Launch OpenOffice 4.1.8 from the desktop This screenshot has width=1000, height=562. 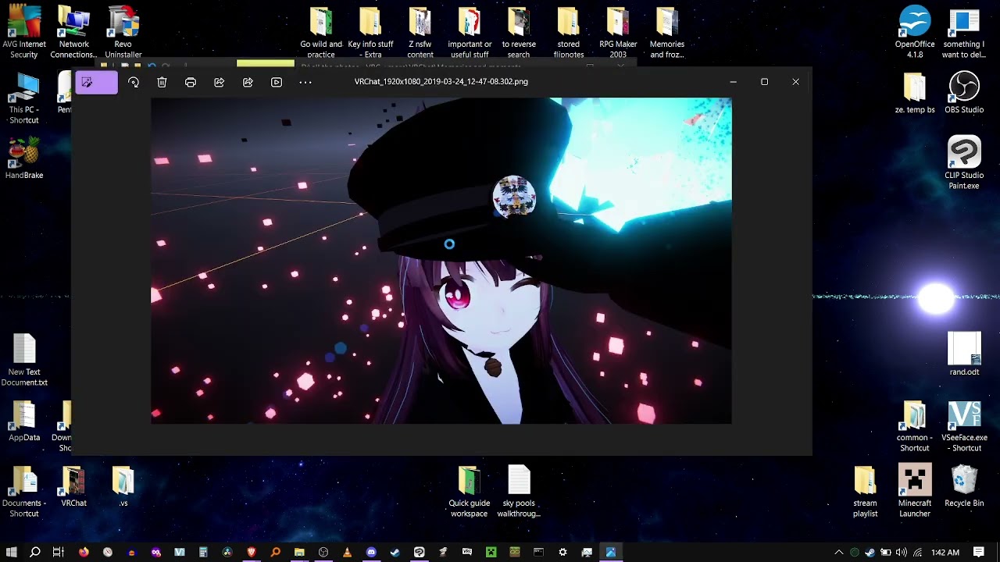[x=915, y=33]
